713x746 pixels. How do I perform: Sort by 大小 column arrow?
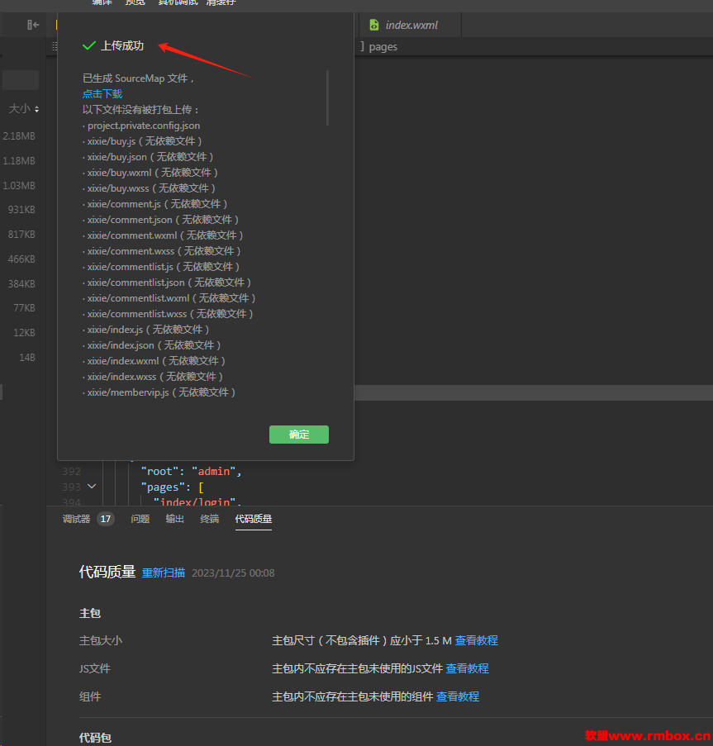click(x=36, y=109)
